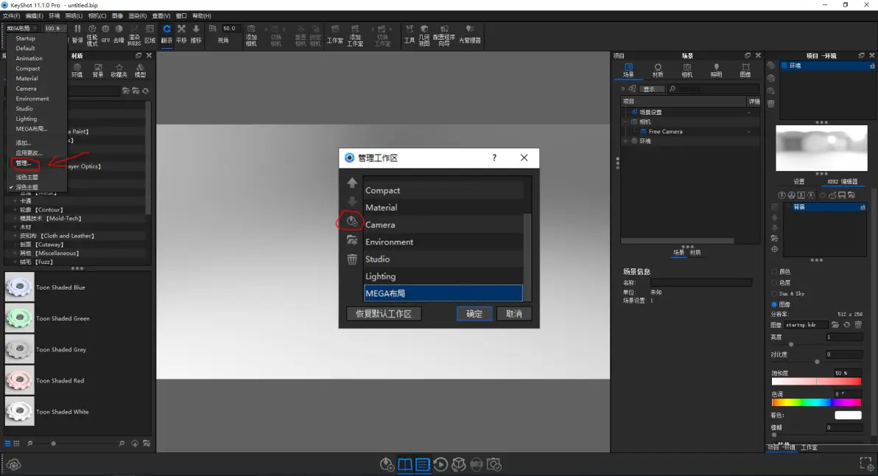
Task: Click the refresh icon beside startup.hdr
Action: pyautogui.click(x=846, y=325)
